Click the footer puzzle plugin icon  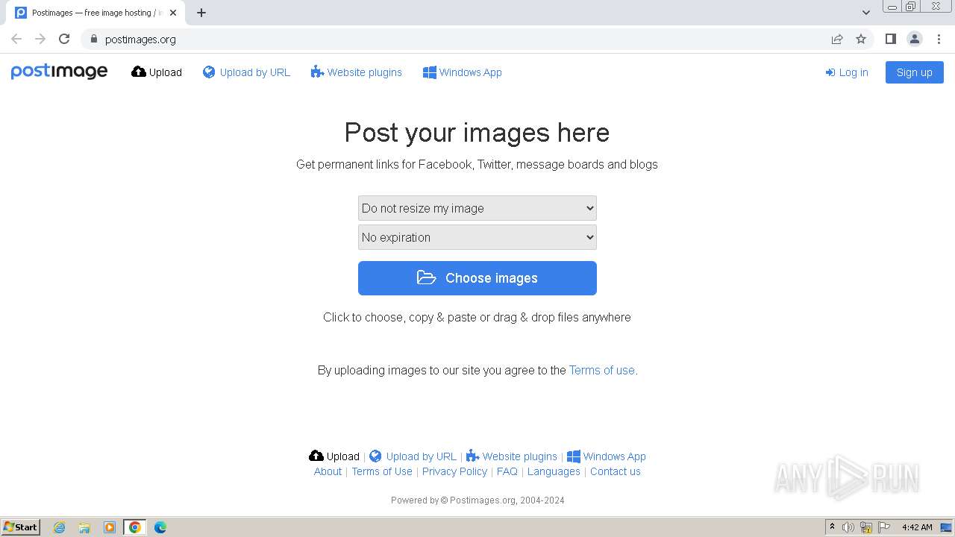pos(472,456)
